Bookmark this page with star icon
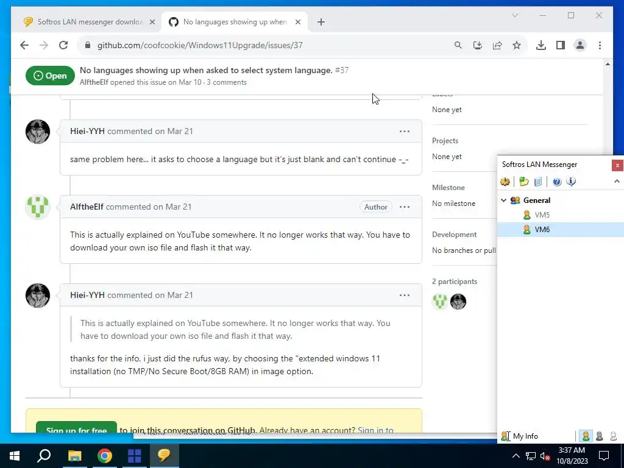624x468 pixels. 517,45
